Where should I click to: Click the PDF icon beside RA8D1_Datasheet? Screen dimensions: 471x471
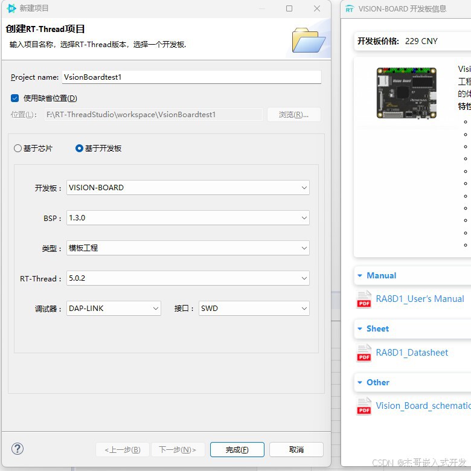click(364, 353)
